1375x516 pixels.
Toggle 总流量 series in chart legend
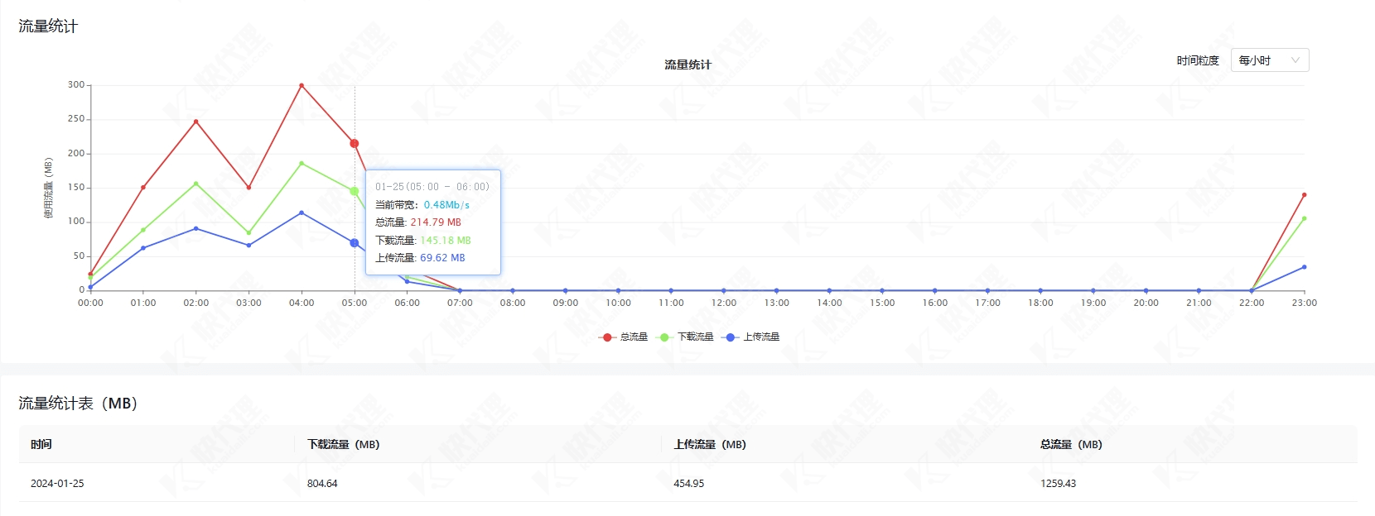[x=624, y=337]
